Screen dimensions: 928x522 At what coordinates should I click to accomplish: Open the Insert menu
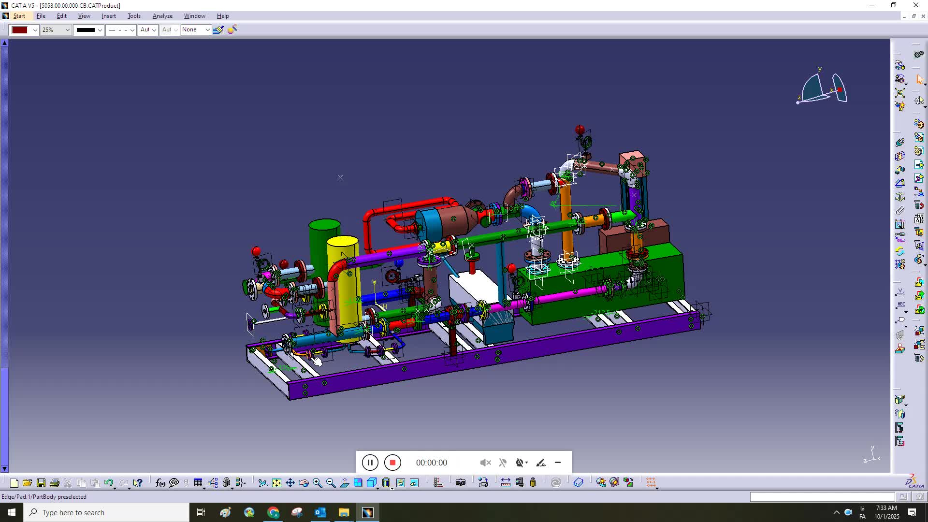coord(109,16)
